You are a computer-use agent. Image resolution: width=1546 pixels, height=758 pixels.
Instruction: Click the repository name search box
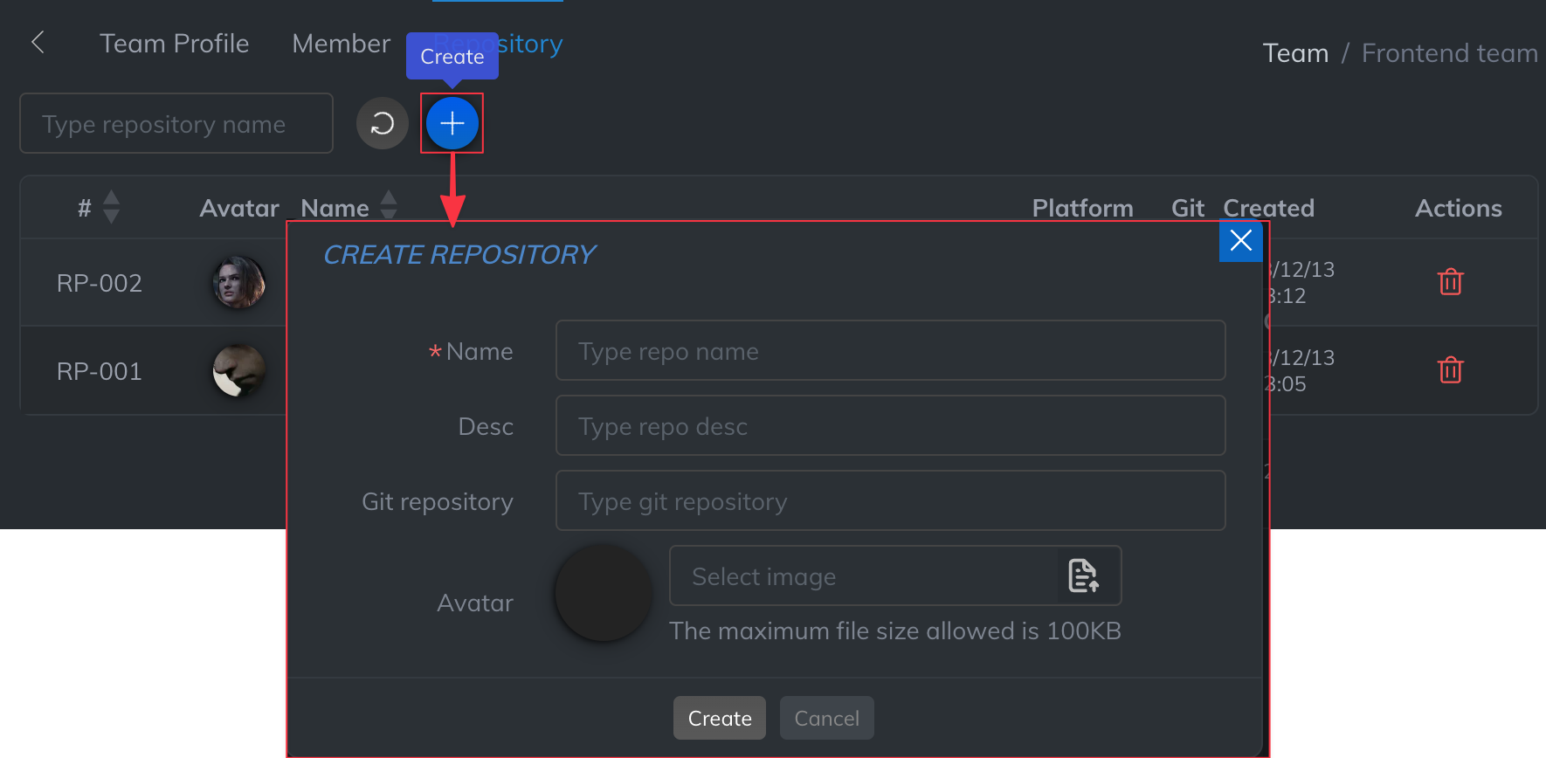(x=176, y=124)
